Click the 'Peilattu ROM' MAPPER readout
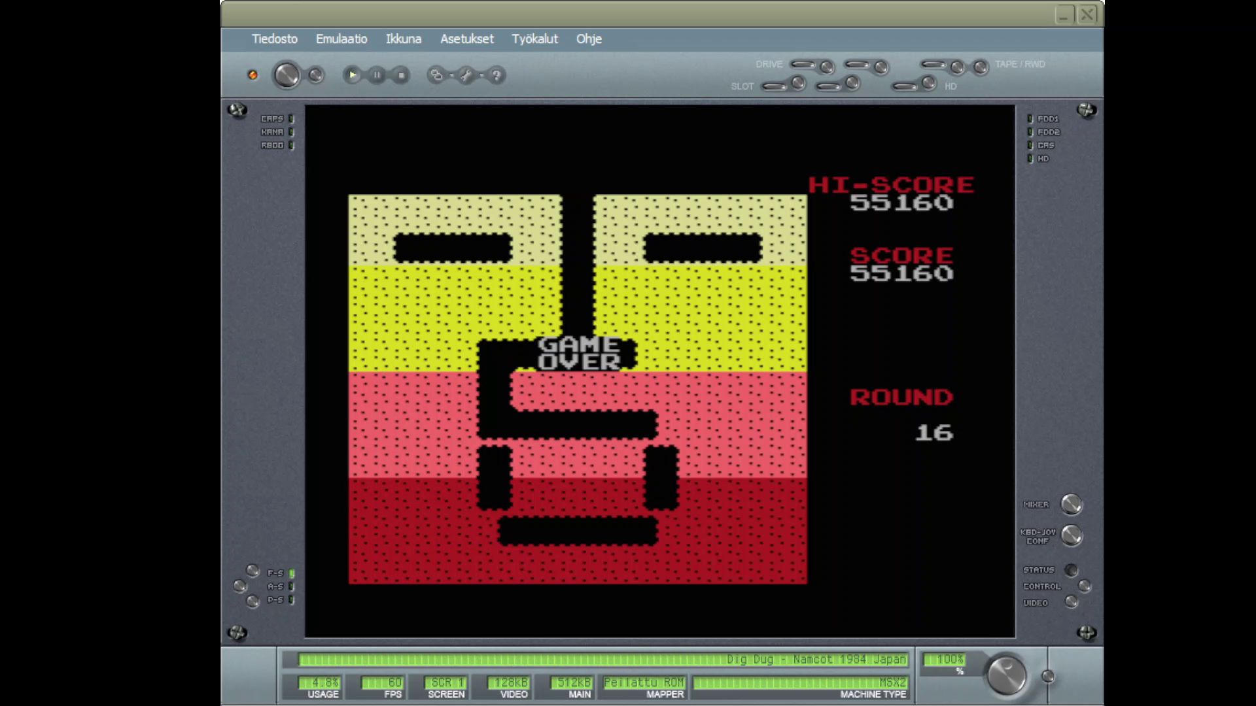Viewport: 1256px width, 706px height. click(x=644, y=682)
